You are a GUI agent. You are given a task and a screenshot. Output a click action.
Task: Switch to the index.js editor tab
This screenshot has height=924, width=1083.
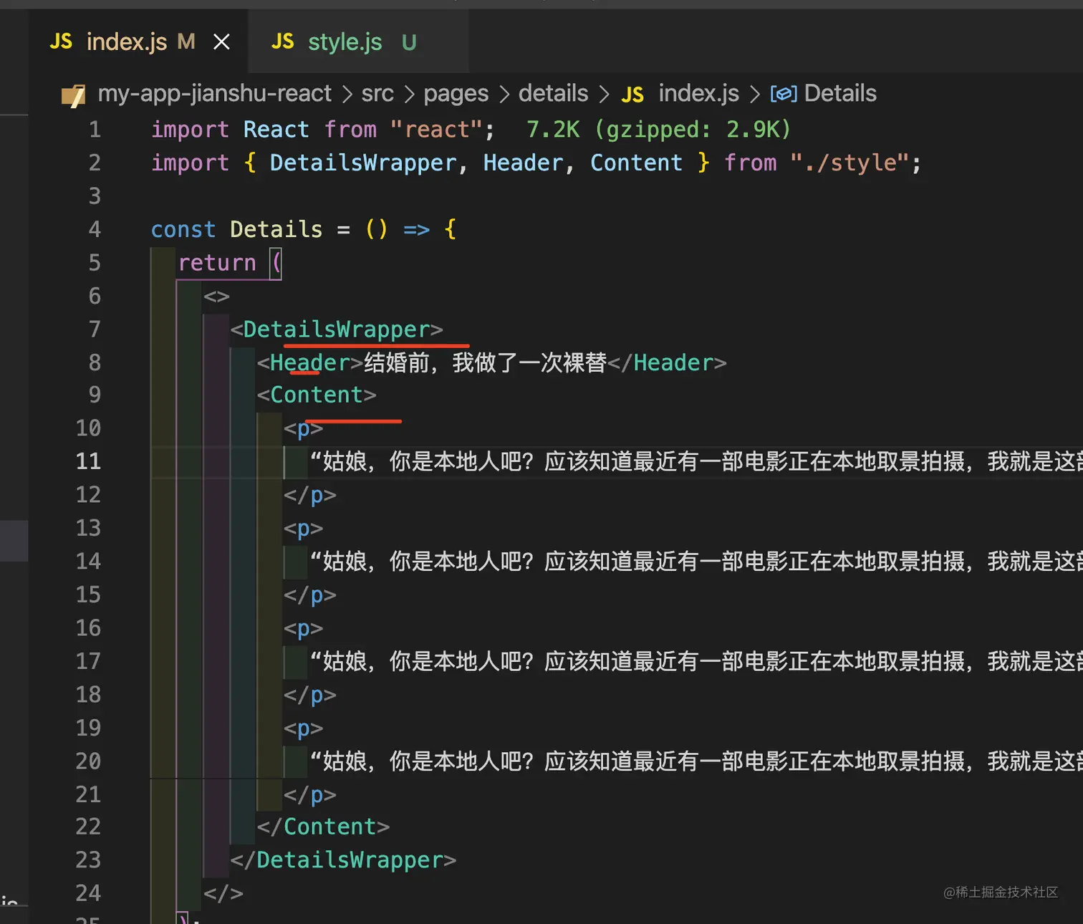(138, 42)
